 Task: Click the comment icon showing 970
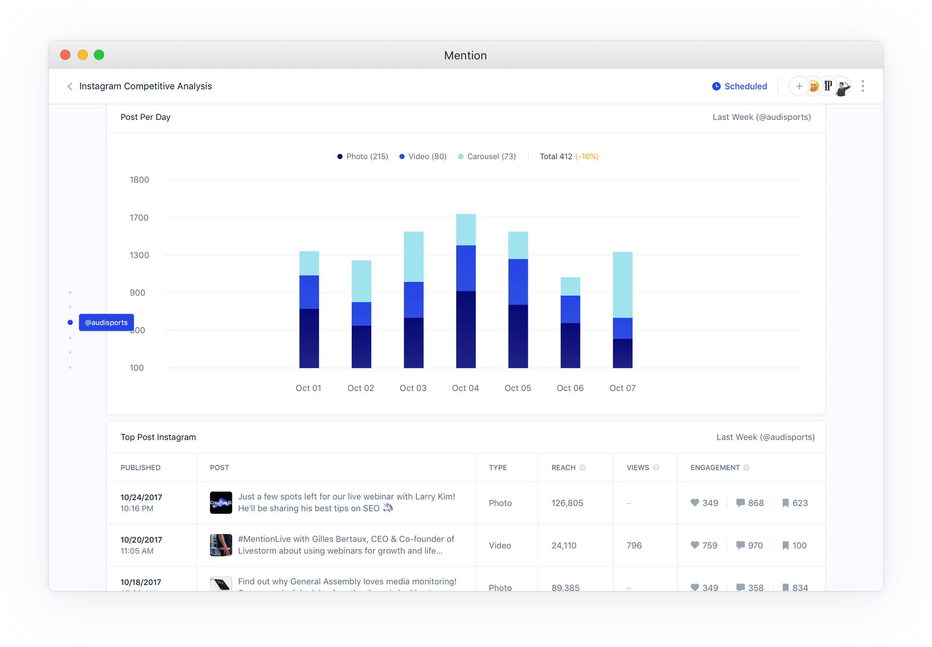[740, 545]
